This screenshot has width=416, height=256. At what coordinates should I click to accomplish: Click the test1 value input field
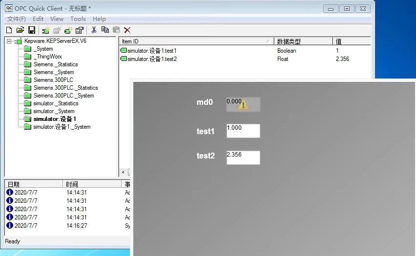point(243,131)
